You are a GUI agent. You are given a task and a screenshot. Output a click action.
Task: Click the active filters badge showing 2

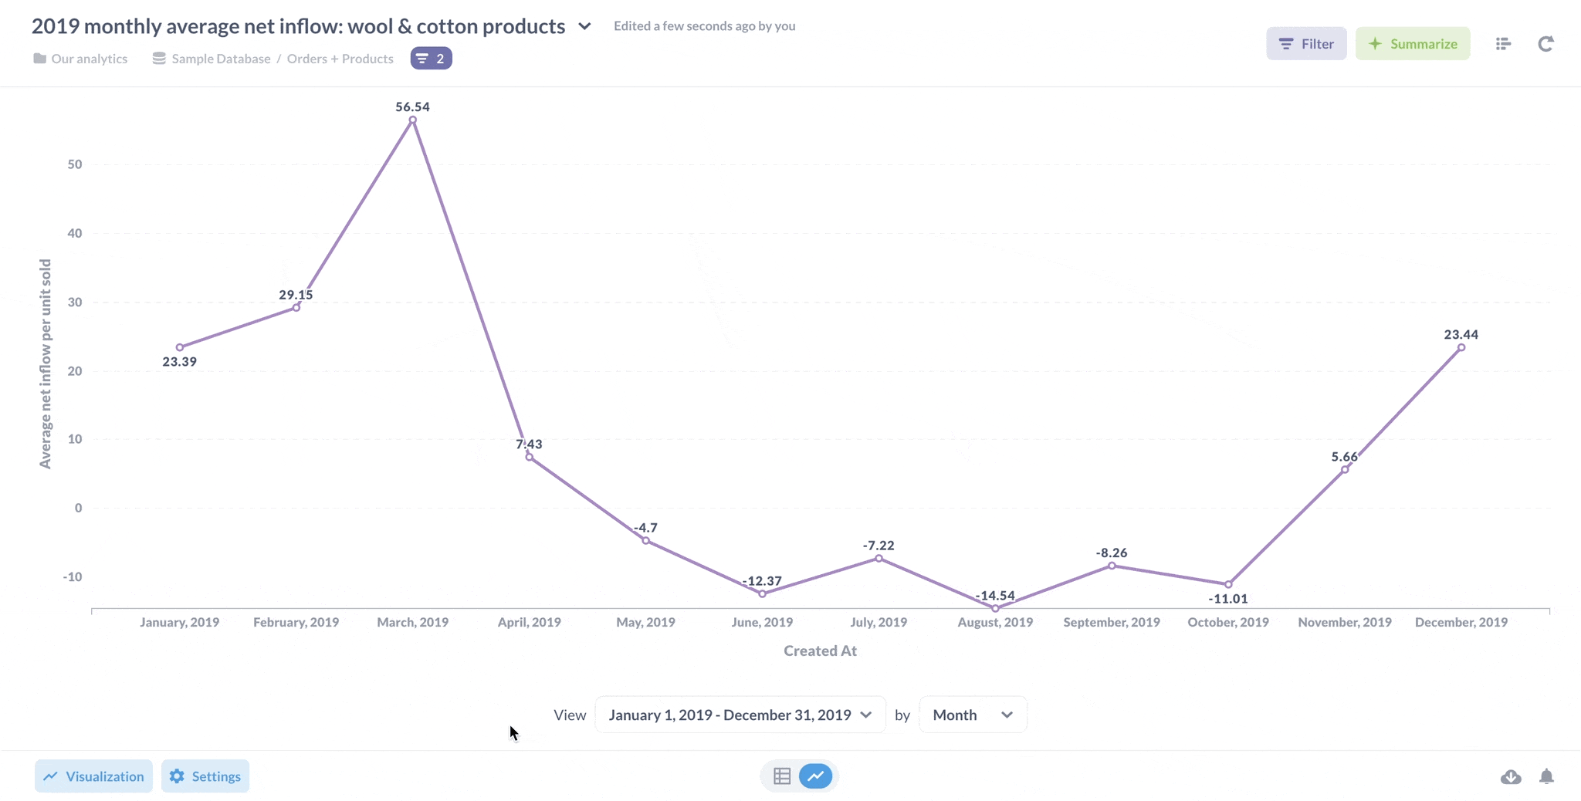(x=431, y=59)
